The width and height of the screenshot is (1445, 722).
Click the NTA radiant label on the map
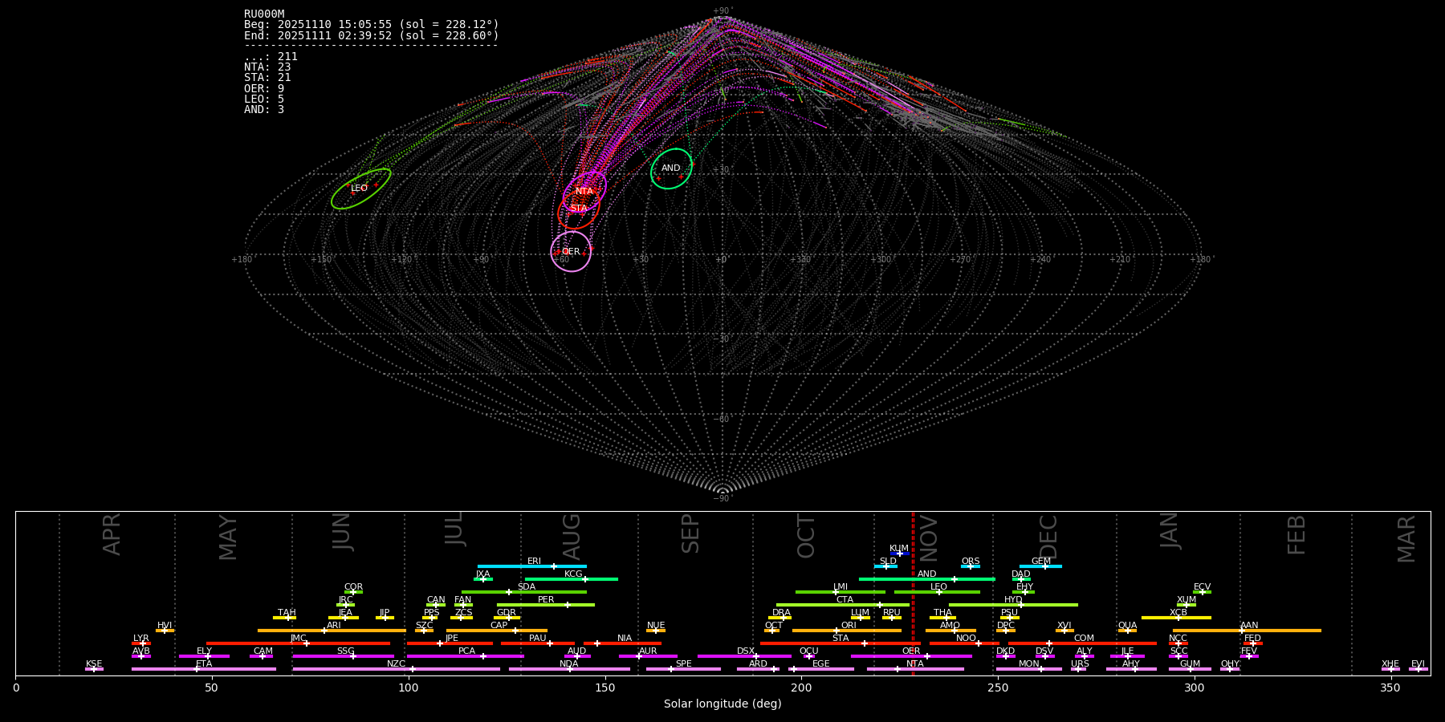click(x=584, y=191)
